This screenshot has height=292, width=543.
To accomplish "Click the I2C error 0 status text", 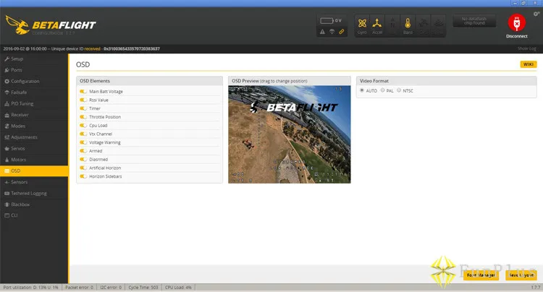I will coord(111,288).
